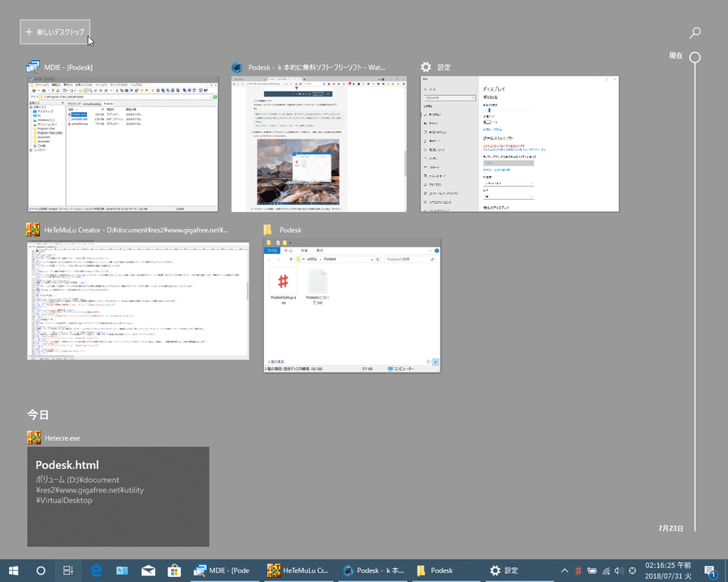
Task: Click the HeTeMuLu Creator icon above its thumbnail
Action: tap(33, 230)
